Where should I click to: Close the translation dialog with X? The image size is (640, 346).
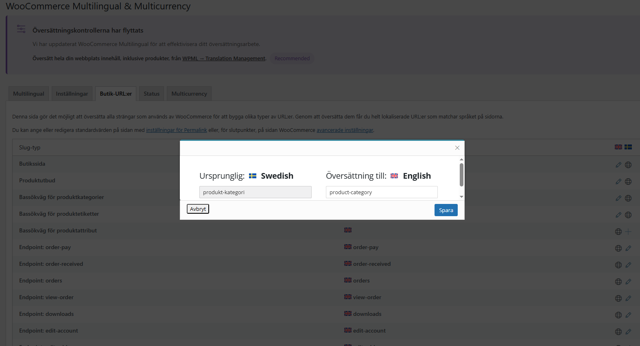point(457,148)
